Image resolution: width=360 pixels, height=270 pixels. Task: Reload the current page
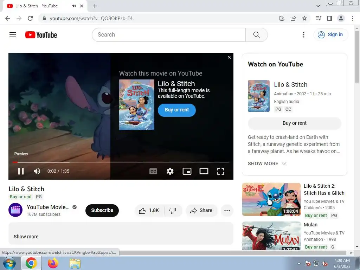(30, 18)
